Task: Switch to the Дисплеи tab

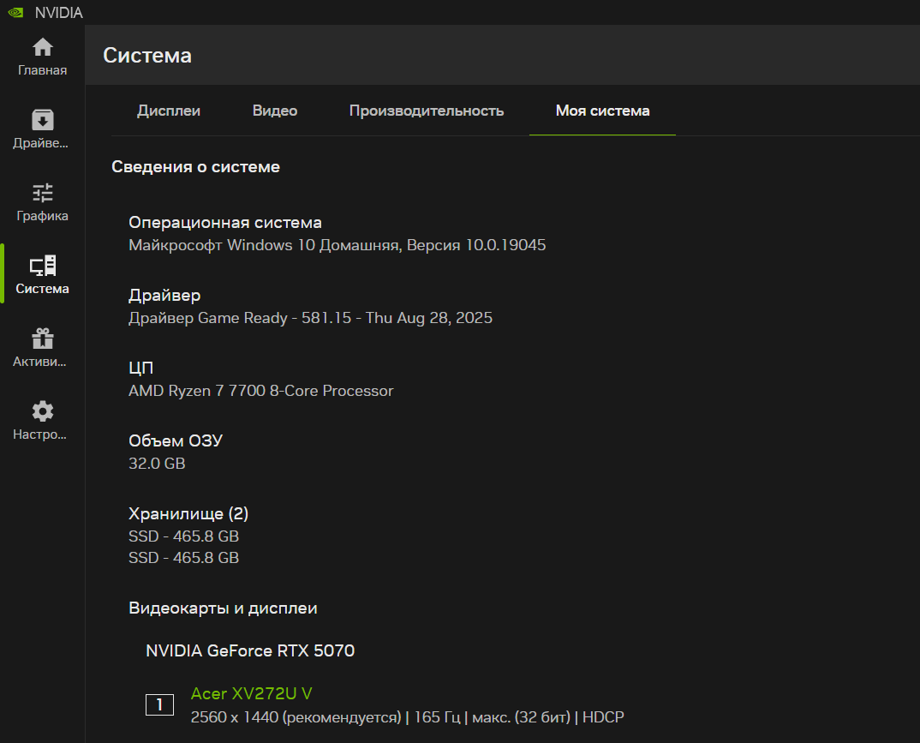Action: pyautogui.click(x=169, y=111)
